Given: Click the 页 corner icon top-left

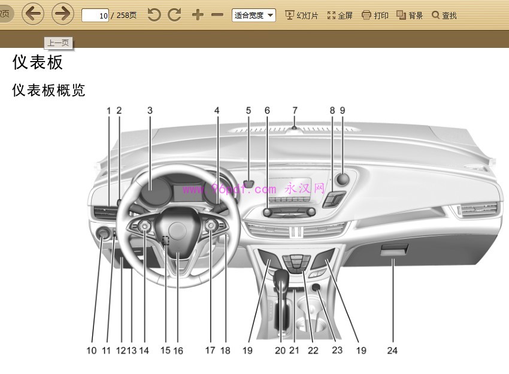Looking at the screenshot, I should click(6, 13).
